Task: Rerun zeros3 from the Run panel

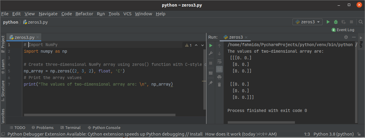Action: pyautogui.click(x=211, y=46)
